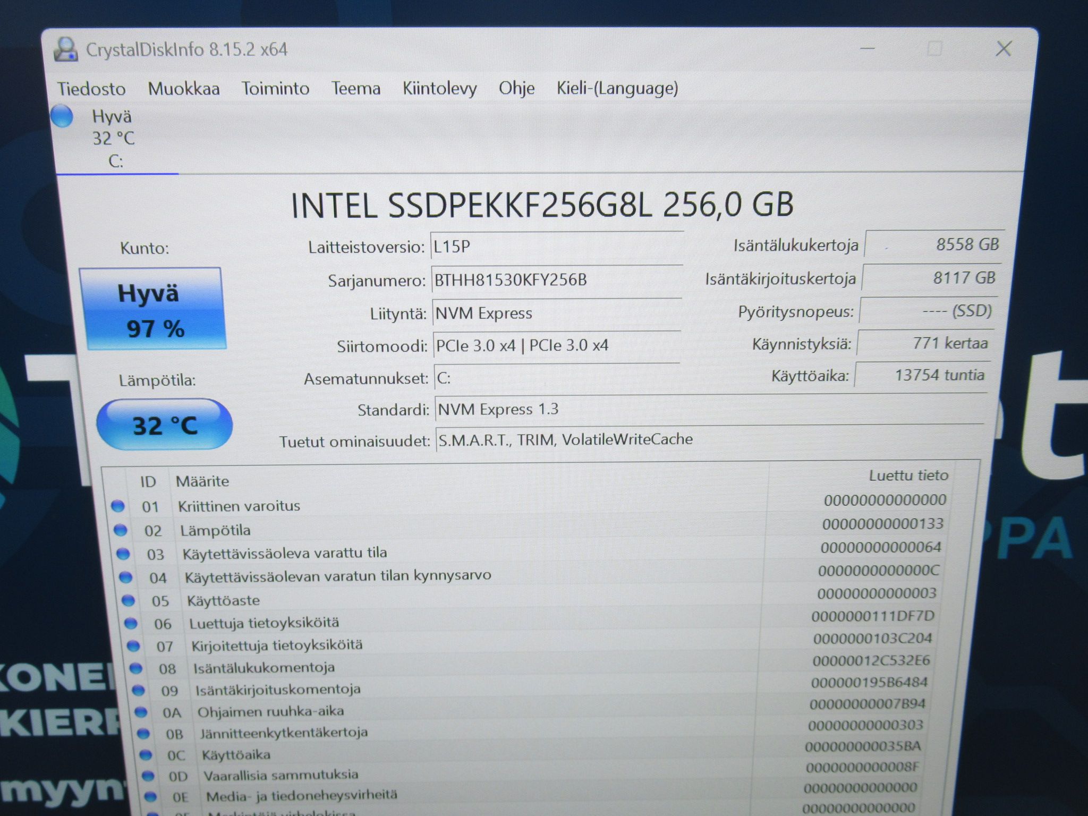
Task: Open the Kiintolevy menu
Action: tap(439, 88)
